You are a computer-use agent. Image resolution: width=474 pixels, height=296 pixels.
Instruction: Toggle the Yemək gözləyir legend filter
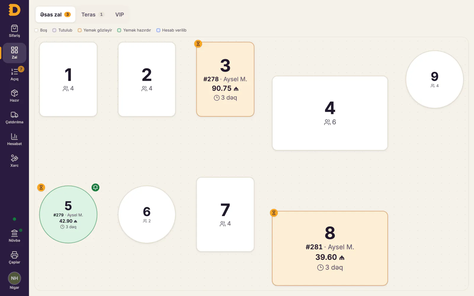[95, 30]
